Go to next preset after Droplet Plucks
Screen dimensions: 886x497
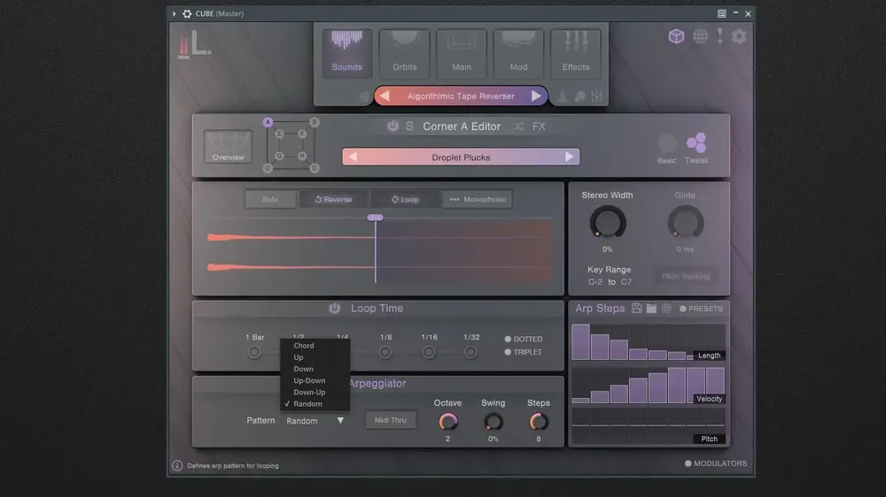click(x=569, y=157)
